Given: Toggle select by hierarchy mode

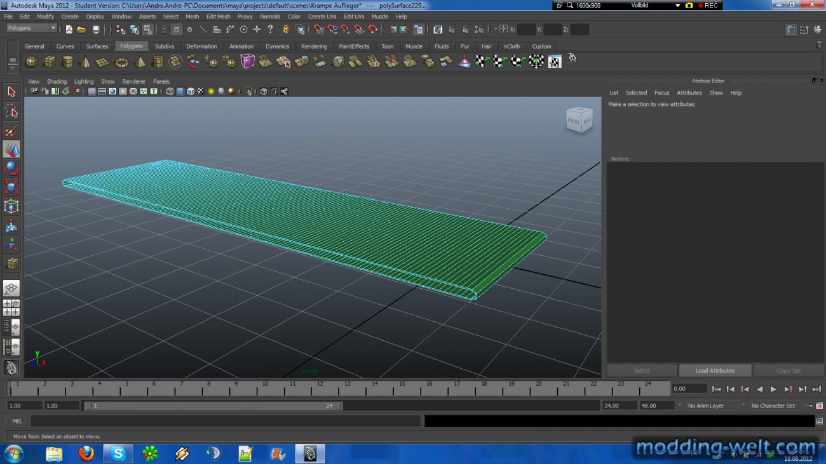Looking at the screenshot, I should [x=121, y=29].
